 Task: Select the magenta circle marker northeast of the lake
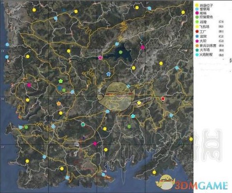tap(143, 47)
